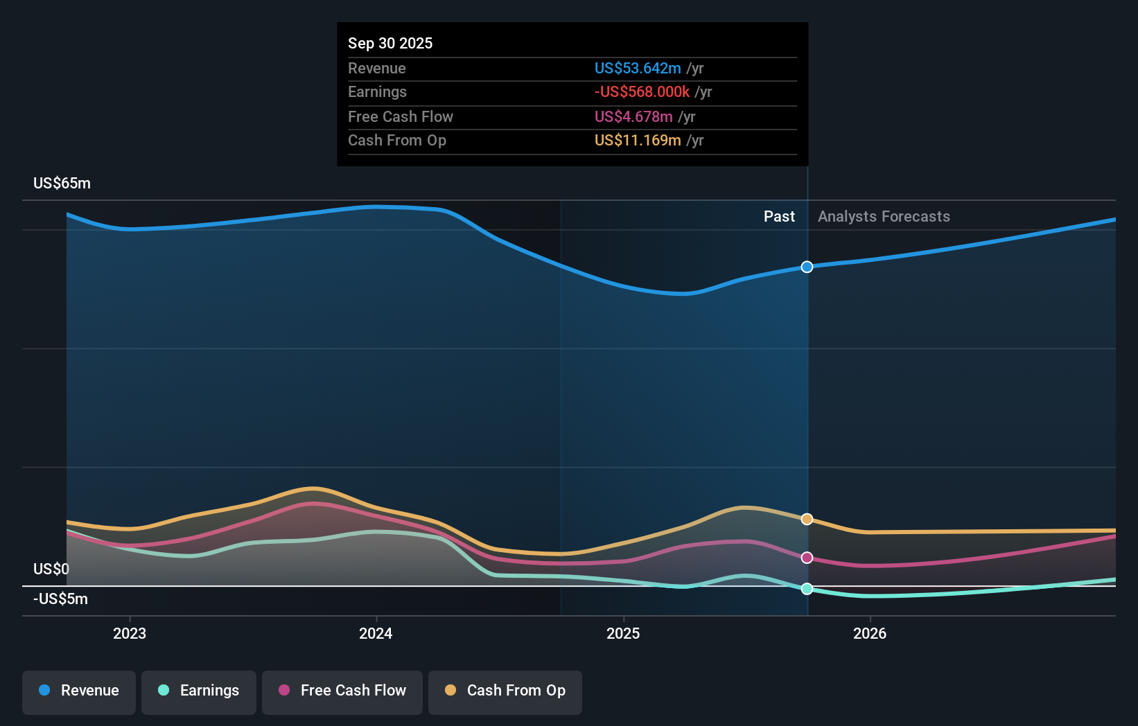Expand the Analysts Forecasts section

tap(883, 216)
